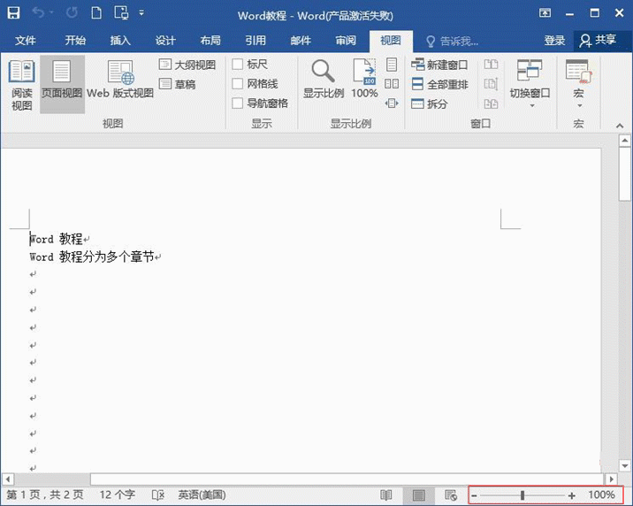Viewport: 633px width, 506px height.
Task: Open the 切换窗口 switch windows dropdown
Action: [x=530, y=83]
